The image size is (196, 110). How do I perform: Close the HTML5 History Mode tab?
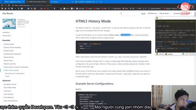pos(48,2)
